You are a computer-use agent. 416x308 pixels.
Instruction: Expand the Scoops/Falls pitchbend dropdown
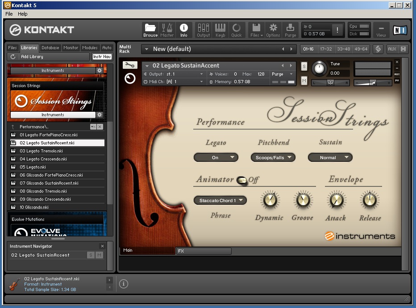tap(273, 157)
